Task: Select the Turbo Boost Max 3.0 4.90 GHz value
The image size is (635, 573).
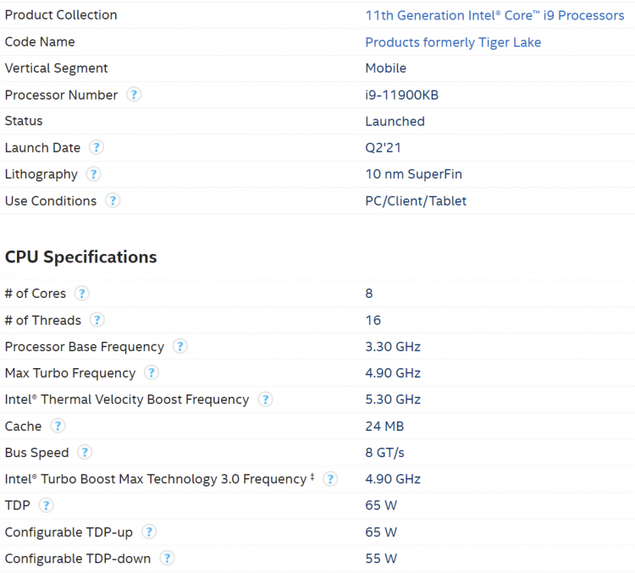Action: coord(393,479)
